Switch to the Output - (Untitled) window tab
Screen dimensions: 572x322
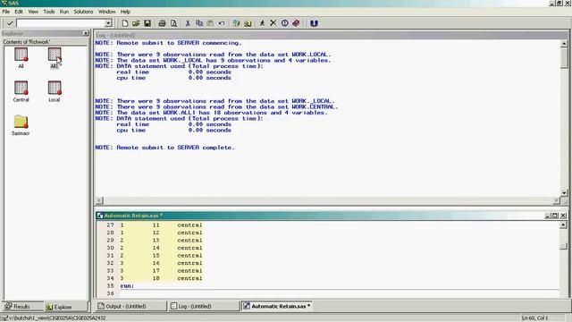pos(130,306)
